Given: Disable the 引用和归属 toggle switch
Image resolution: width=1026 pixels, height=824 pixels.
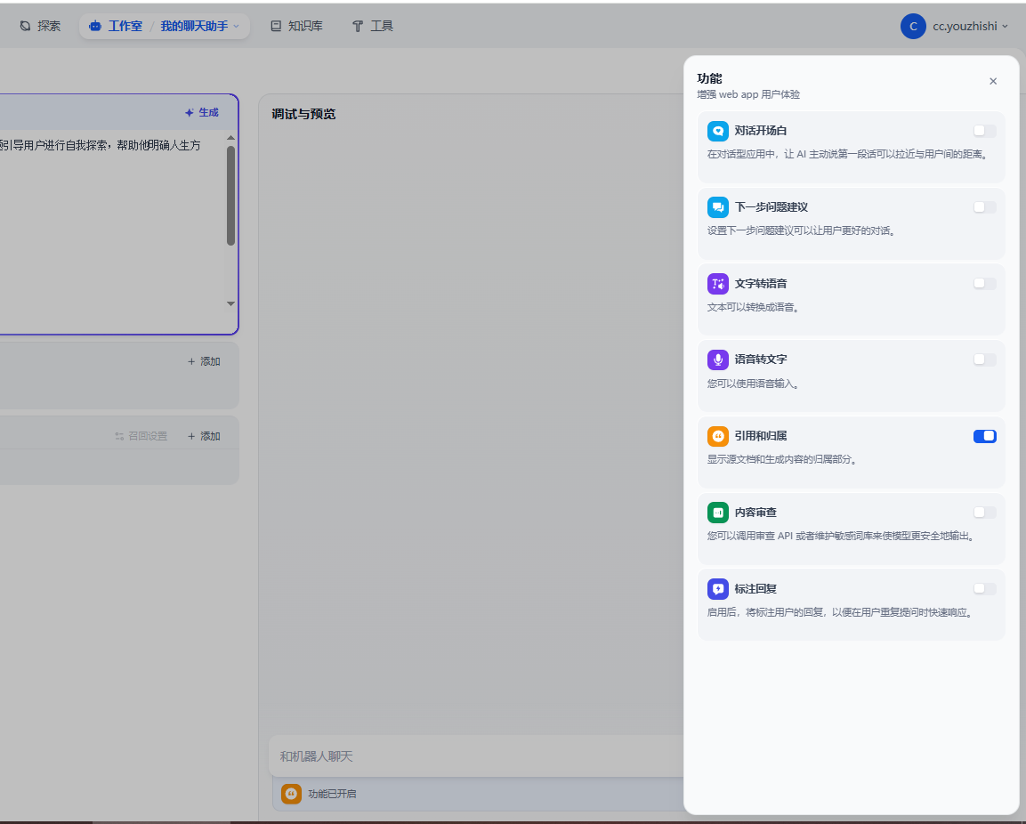Looking at the screenshot, I should coord(984,436).
